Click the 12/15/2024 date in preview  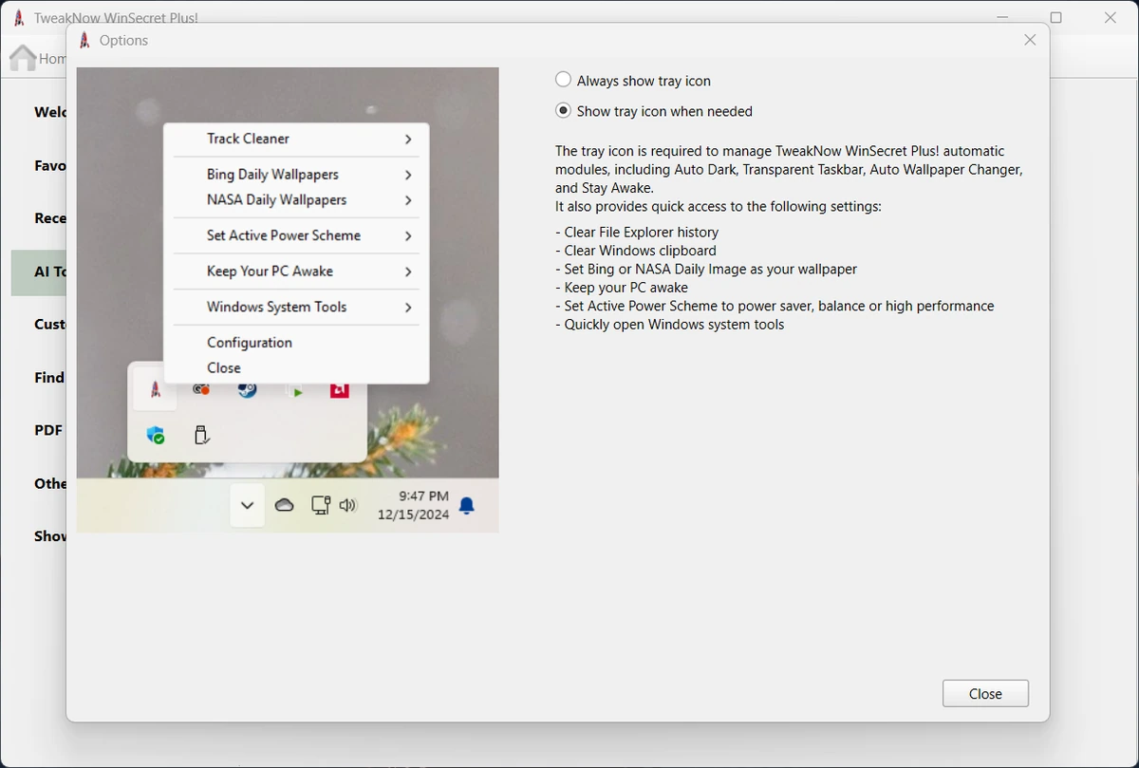[x=413, y=515]
